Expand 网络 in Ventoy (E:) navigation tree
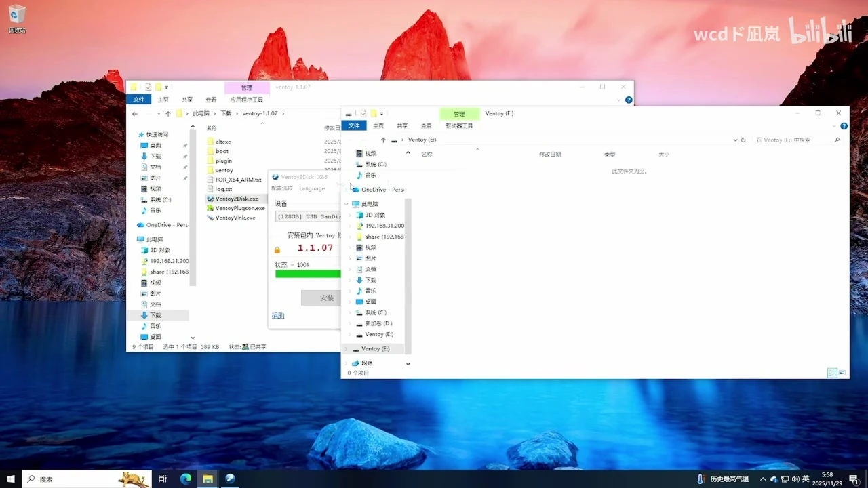The image size is (868, 488). click(x=347, y=363)
